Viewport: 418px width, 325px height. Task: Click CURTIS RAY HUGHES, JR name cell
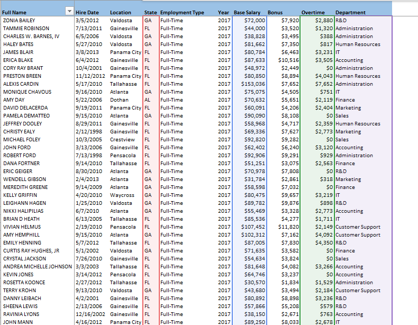click(x=31, y=251)
